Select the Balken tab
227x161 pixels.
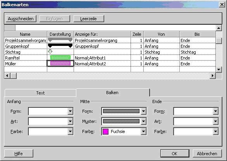point(112,93)
